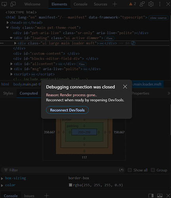Focus the Filter input field
171x198 pixels.
click(63, 170)
